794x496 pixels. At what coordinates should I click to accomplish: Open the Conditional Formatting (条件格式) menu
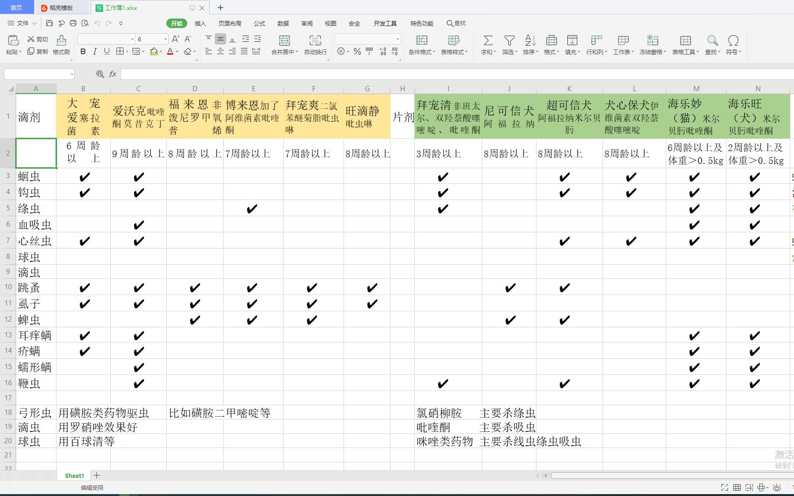(421, 45)
